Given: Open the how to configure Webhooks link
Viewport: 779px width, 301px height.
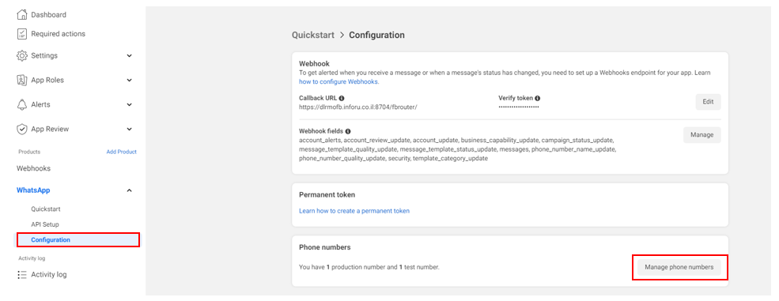Looking at the screenshot, I should coord(338,81).
